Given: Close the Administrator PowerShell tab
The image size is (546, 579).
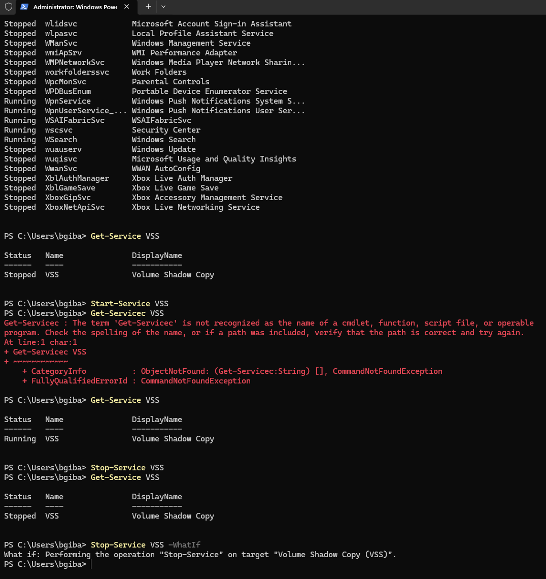Looking at the screenshot, I should pyautogui.click(x=127, y=7).
